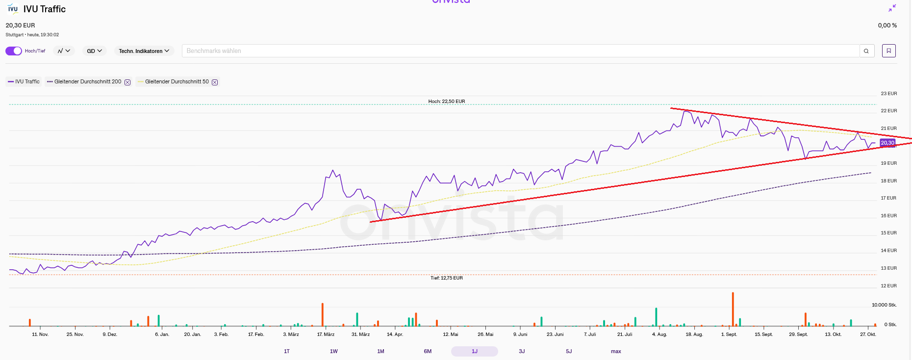Toggle the Hoch/Tief switch
Image resolution: width=912 pixels, height=360 pixels.
point(14,51)
